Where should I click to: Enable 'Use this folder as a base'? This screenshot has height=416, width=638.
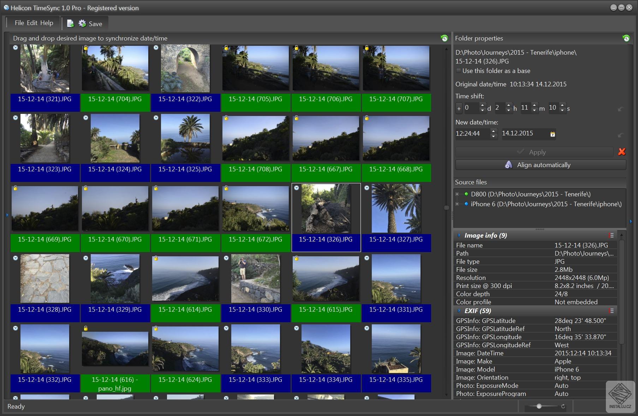(459, 71)
